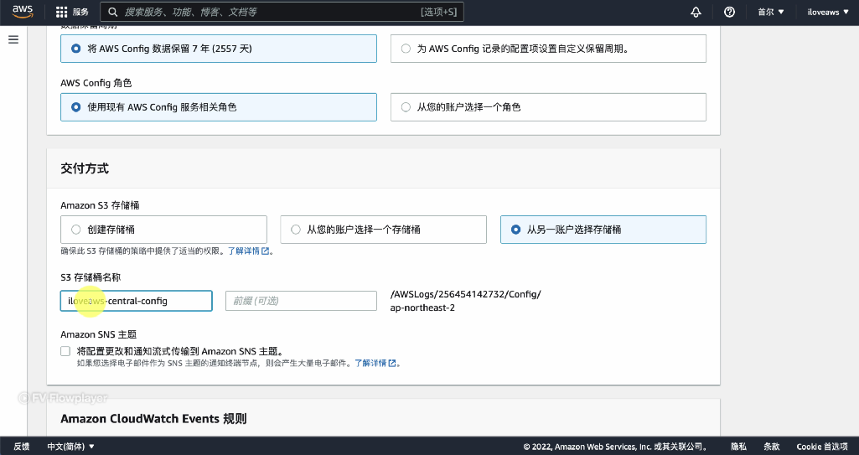Open the 中文(简体) language dropdown
Viewport: 859px width, 455px height.
pyautogui.click(x=70, y=447)
